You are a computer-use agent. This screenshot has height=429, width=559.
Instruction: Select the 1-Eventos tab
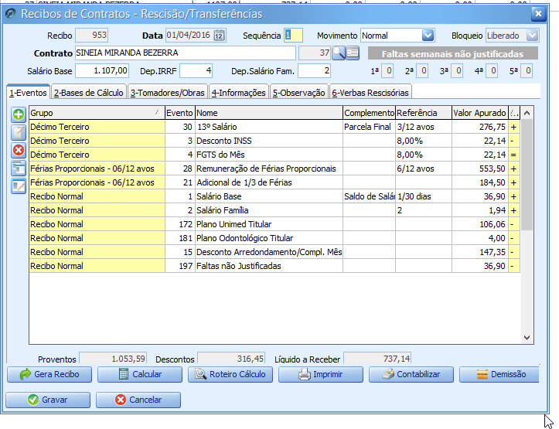click(x=28, y=93)
